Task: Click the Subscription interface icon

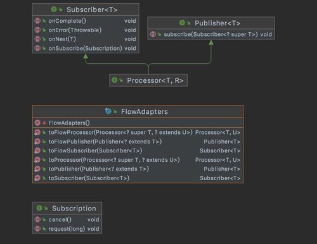Action: 39,208
